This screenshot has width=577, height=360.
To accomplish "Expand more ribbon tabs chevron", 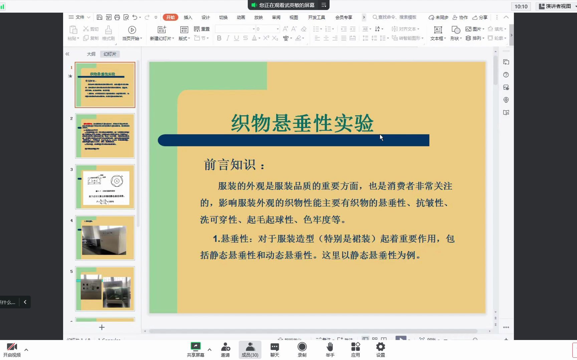I will point(364,17).
